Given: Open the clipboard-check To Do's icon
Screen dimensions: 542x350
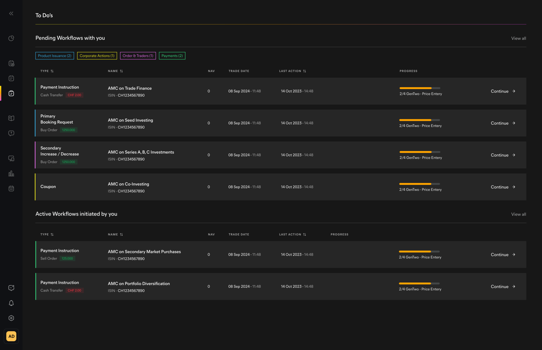Looking at the screenshot, I should (x=11, y=93).
